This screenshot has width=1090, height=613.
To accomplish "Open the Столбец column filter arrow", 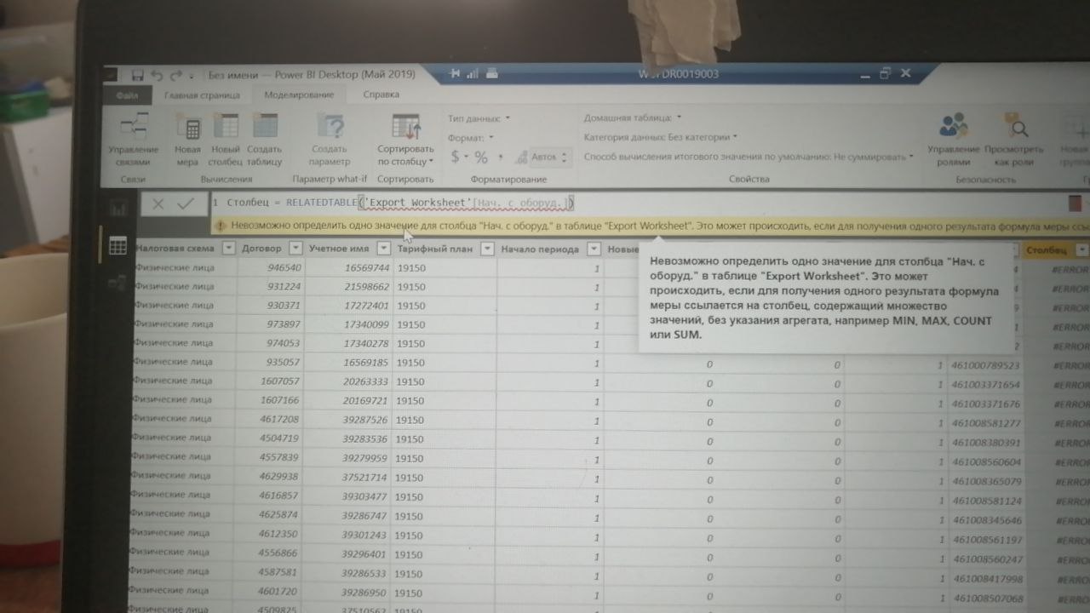I will coord(1082,250).
